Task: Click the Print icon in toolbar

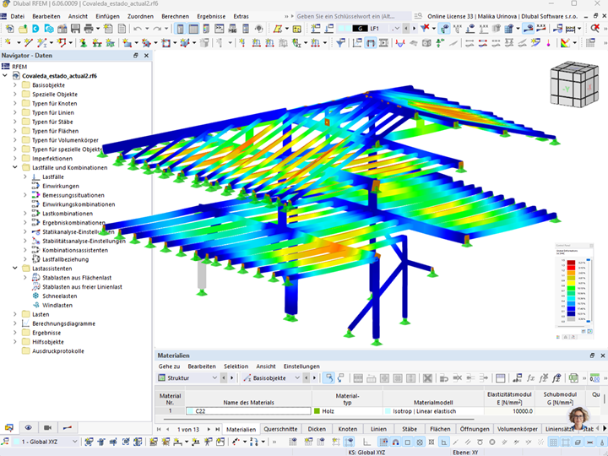Action: (89, 29)
